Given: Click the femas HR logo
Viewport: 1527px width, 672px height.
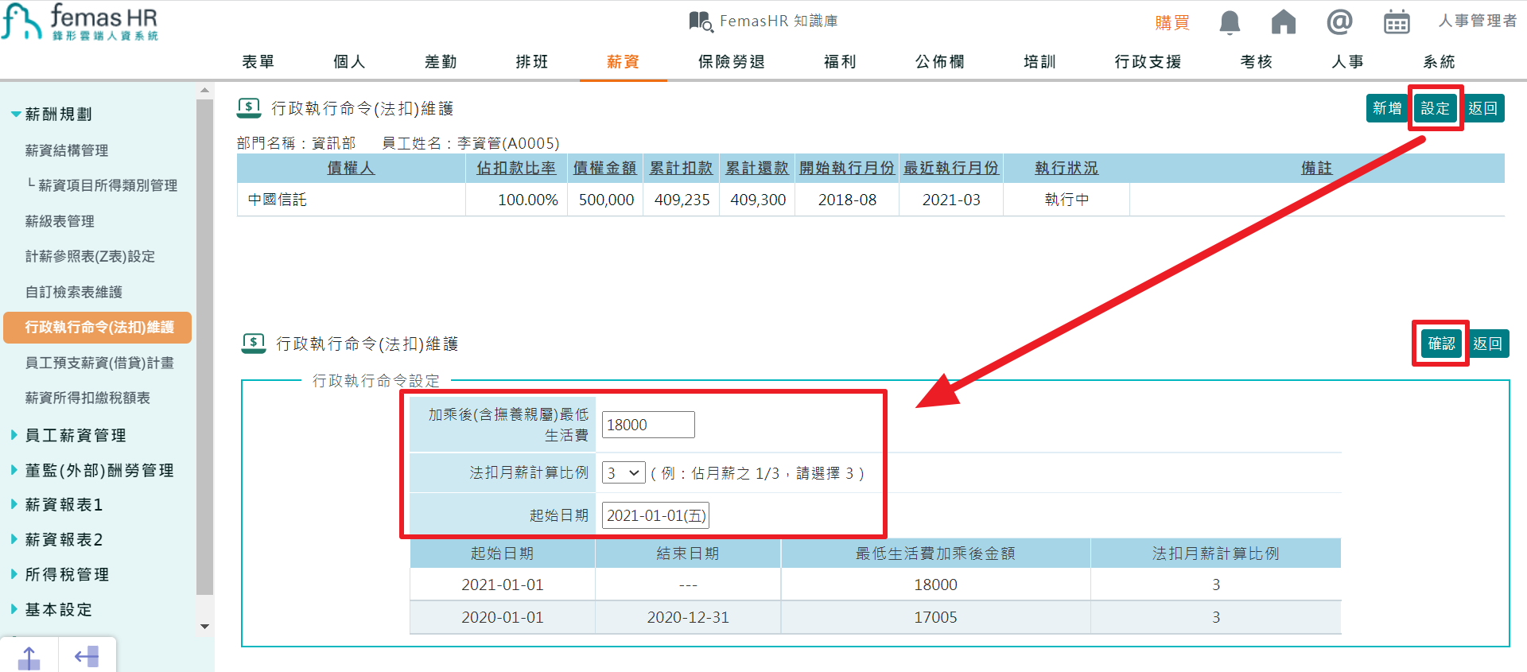Looking at the screenshot, I should [80, 21].
